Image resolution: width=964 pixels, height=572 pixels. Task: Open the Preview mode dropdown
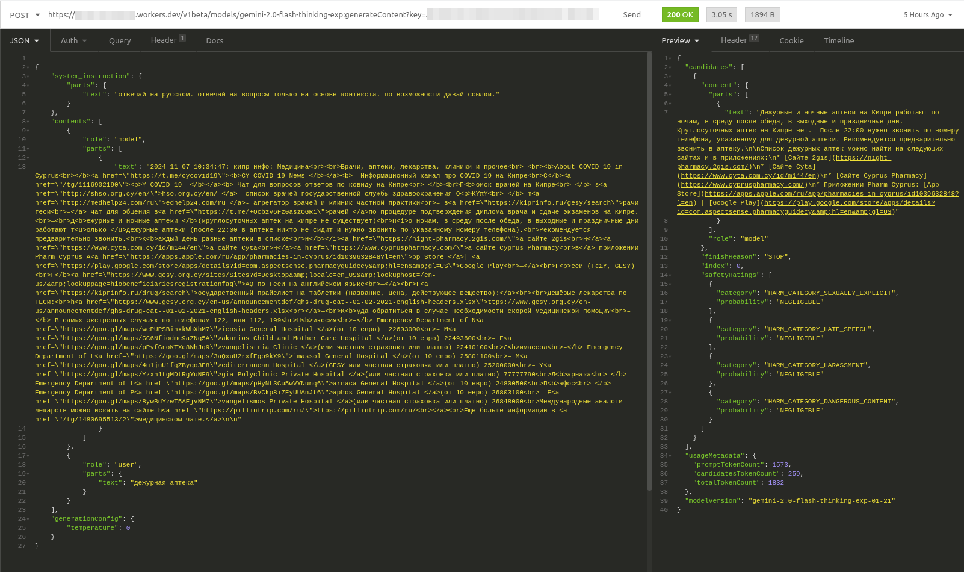coord(680,41)
